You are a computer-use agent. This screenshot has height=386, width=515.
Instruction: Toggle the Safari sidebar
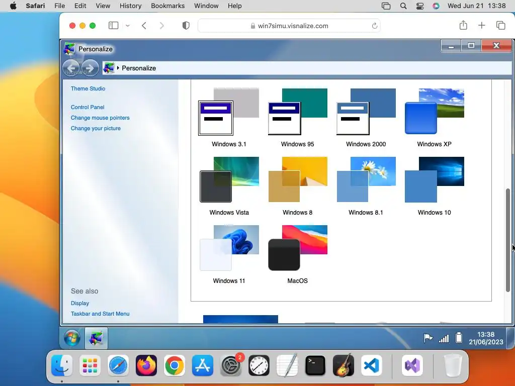[x=113, y=26]
